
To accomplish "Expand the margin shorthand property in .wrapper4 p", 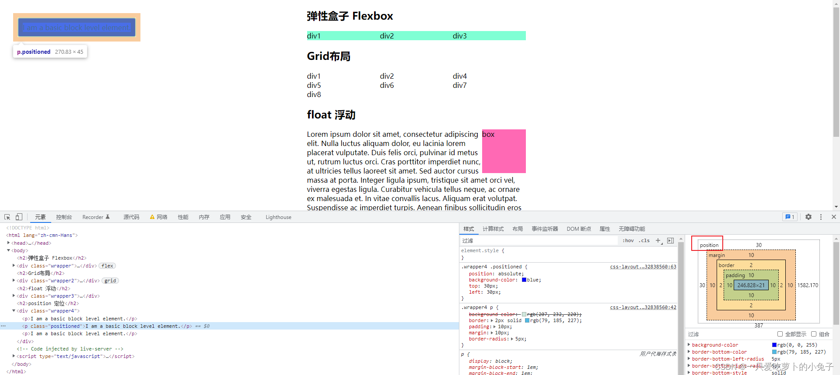I will coord(492,333).
